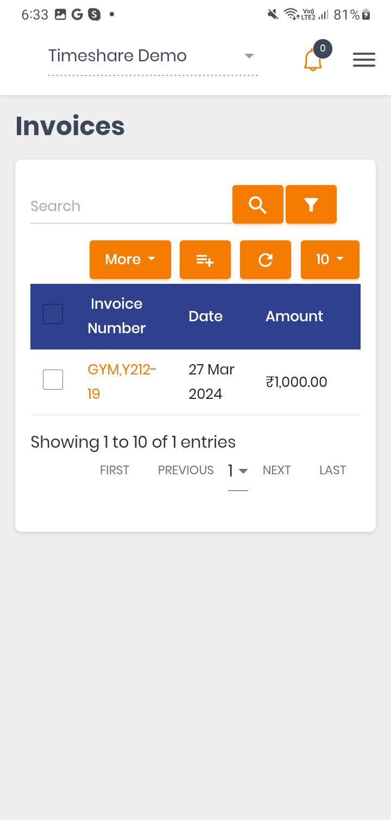Open invoice link GYM,Y212-19
Screen dimensions: 391x820
coord(122,382)
